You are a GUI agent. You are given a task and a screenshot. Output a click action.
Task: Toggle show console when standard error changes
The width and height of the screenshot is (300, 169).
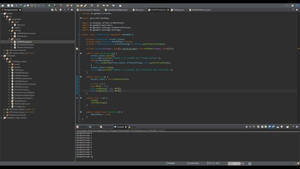click(x=273, y=127)
